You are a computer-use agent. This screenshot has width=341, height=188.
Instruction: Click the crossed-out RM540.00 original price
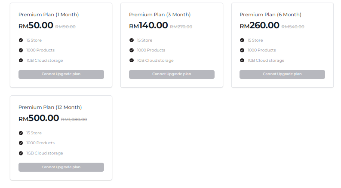point(293,27)
